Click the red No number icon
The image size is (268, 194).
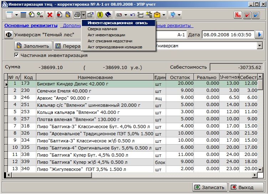[x=238, y=15]
